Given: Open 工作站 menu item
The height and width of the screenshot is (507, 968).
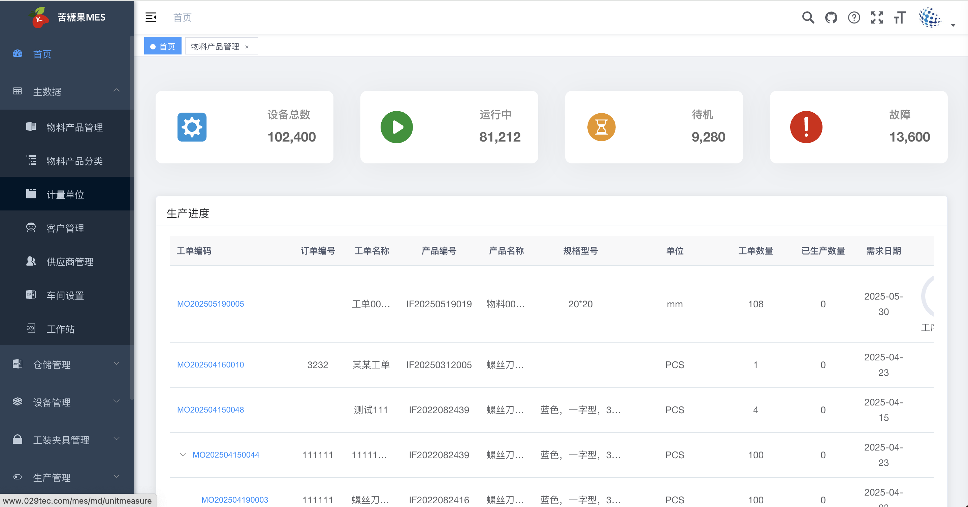Looking at the screenshot, I should [x=67, y=329].
